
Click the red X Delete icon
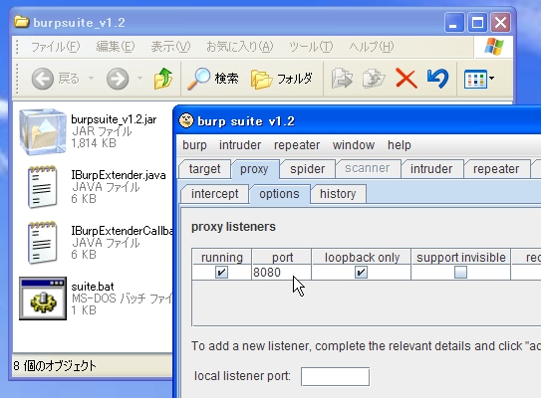tap(406, 79)
